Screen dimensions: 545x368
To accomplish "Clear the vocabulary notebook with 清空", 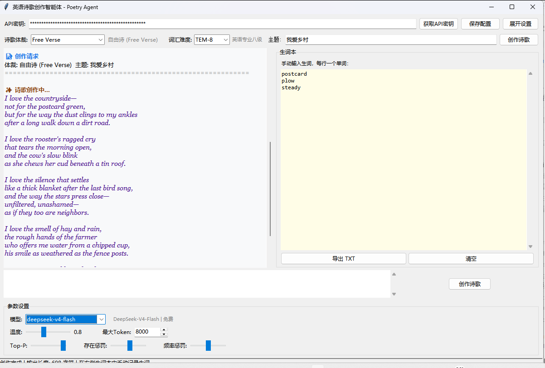I will (471, 259).
